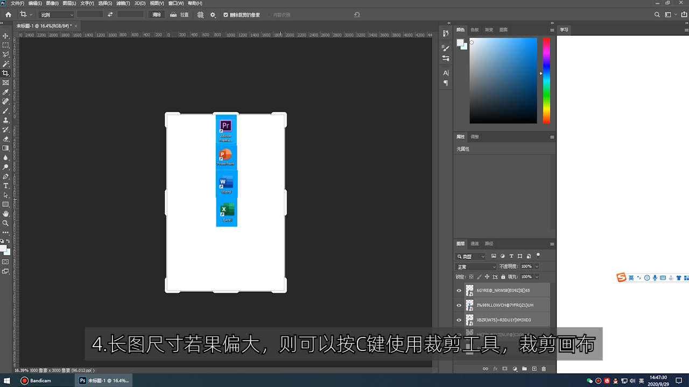Switch to the 色板 swatches tab
The image size is (689, 387).
click(474, 30)
